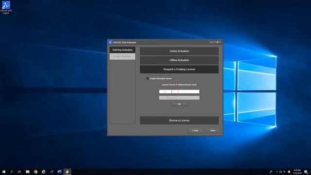The width and height of the screenshot is (311, 175).
Task: Expand the Online Activation section
Action: pos(179,51)
